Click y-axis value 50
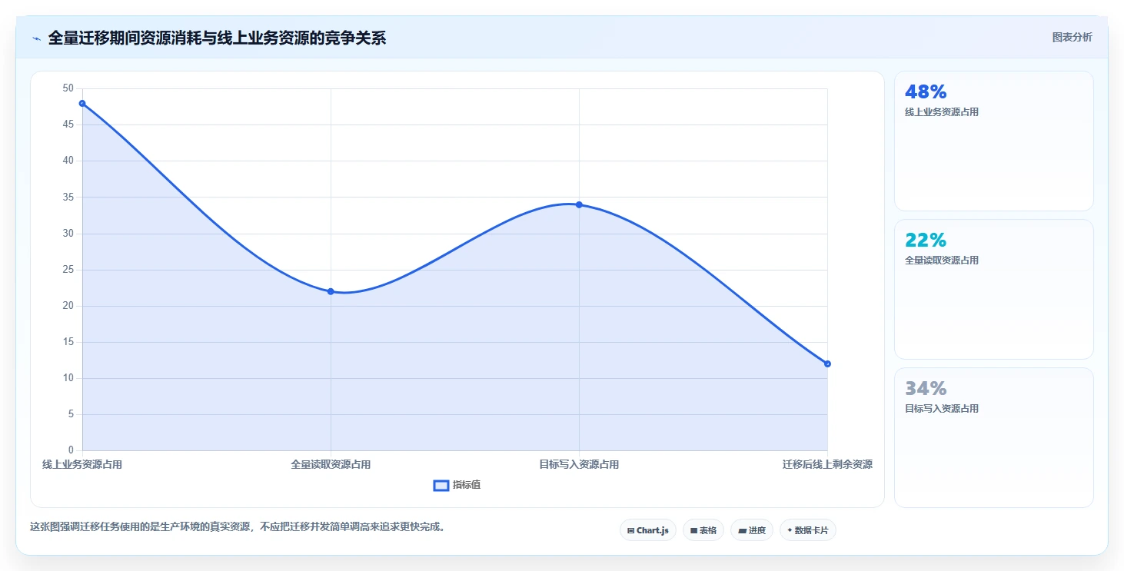The width and height of the screenshot is (1124, 571). tap(68, 88)
